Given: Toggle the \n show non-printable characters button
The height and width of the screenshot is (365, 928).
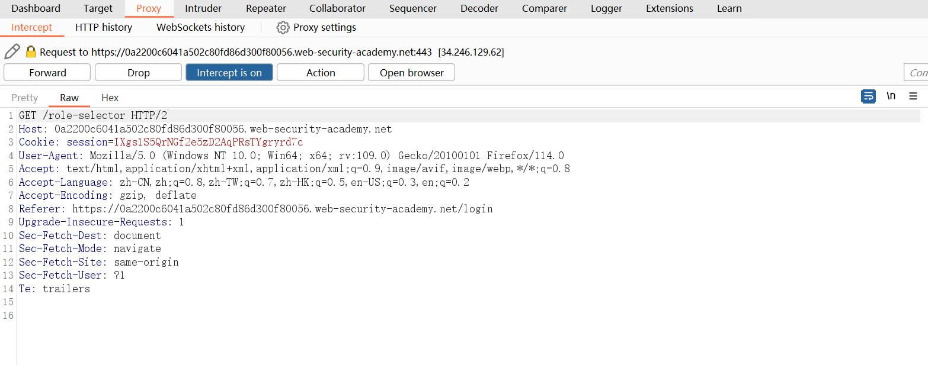Looking at the screenshot, I should pyautogui.click(x=891, y=96).
